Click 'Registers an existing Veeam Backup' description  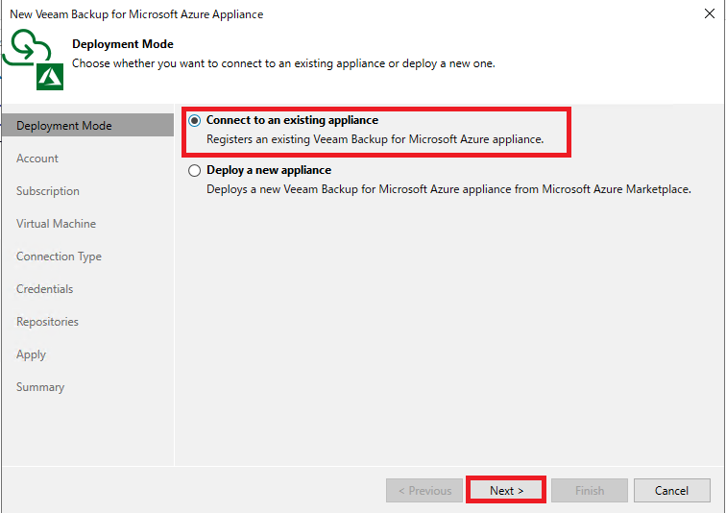pyautogui.click(x=375, y=139)
